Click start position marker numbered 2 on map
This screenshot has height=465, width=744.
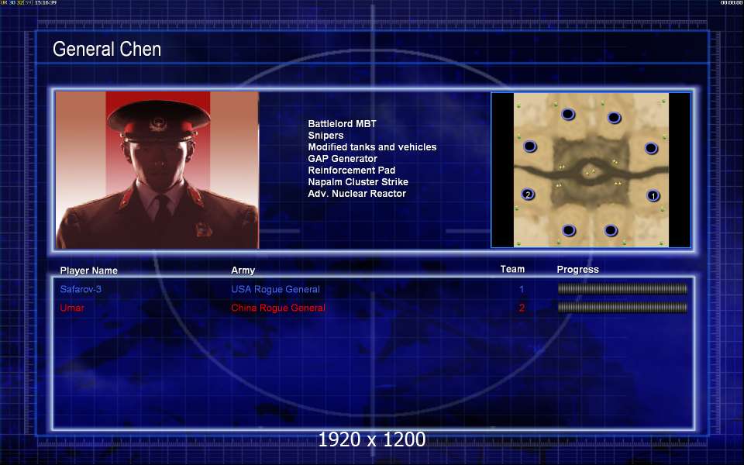click(528, 194)
